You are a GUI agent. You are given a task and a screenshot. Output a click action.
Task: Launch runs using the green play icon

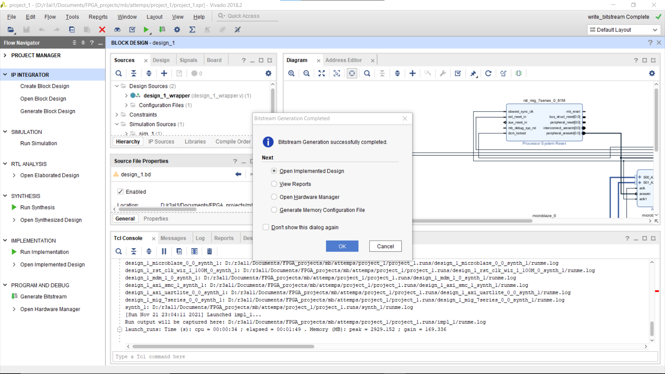coord(146,30)
